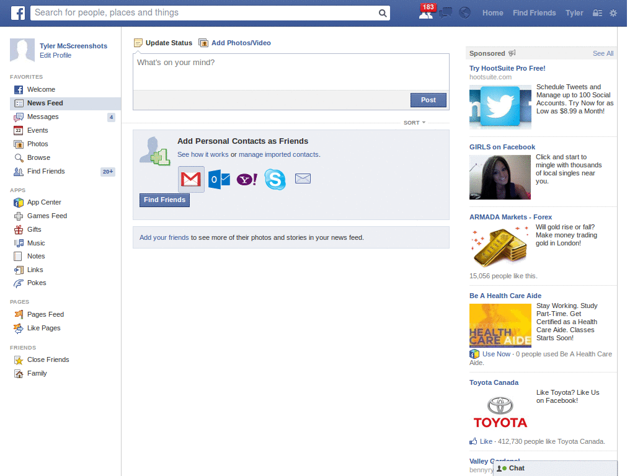Switch to Add Photos/Video tab
635x476 pixels.
tap(235, 43)
